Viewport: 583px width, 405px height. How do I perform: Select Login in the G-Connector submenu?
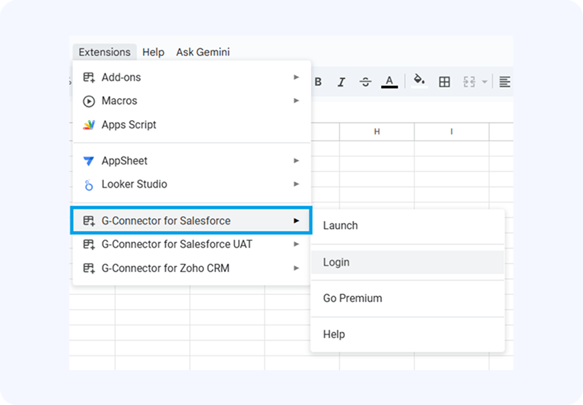click(x=336, y=262)
